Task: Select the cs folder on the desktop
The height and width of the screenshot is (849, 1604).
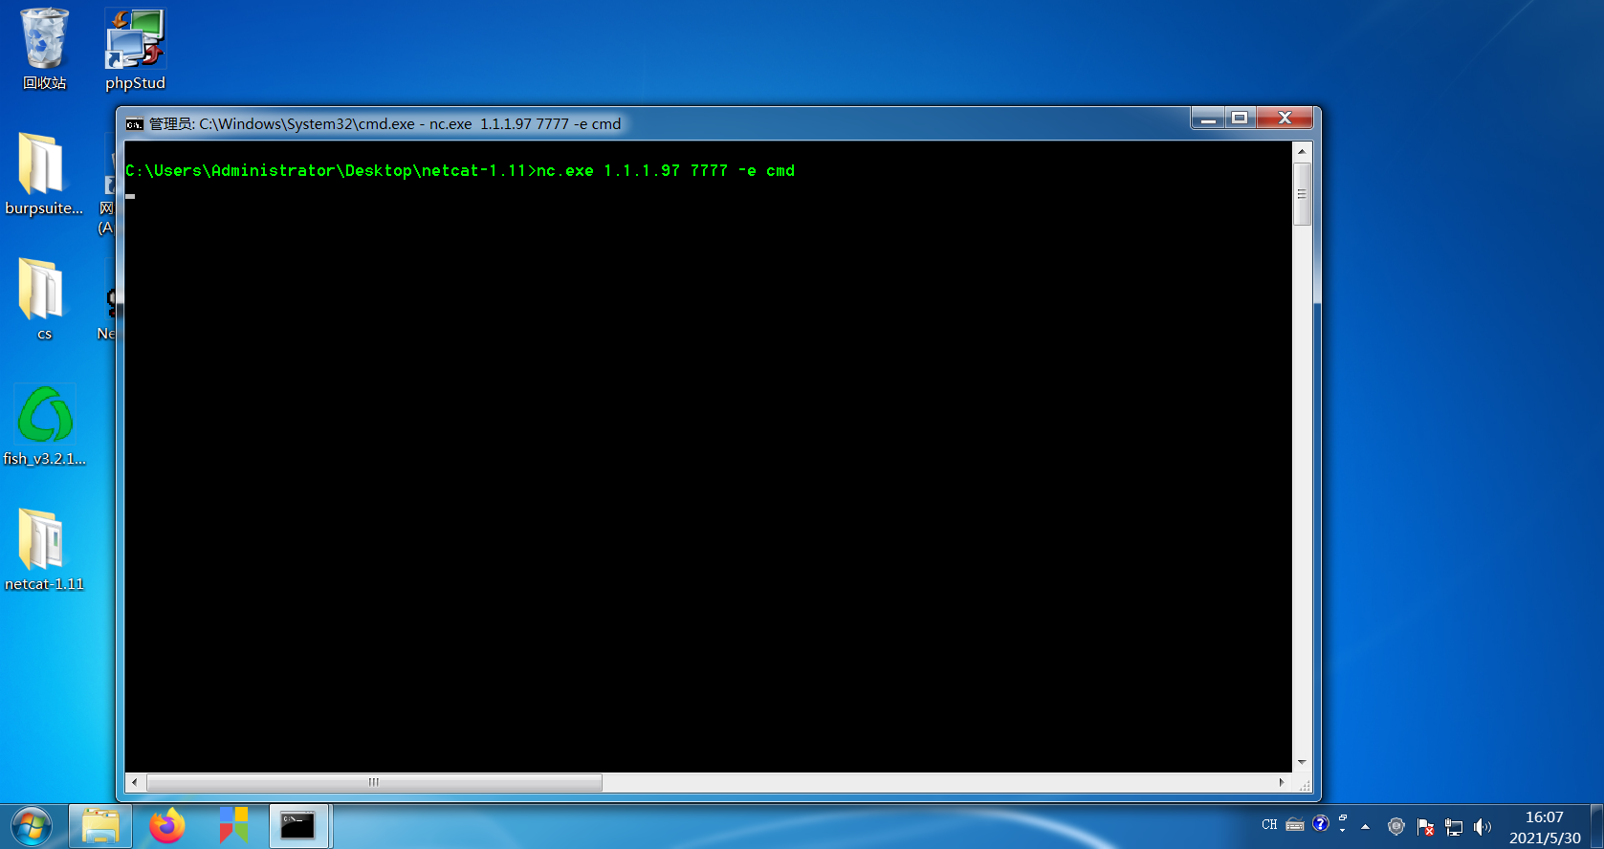Action: (44, 300)
